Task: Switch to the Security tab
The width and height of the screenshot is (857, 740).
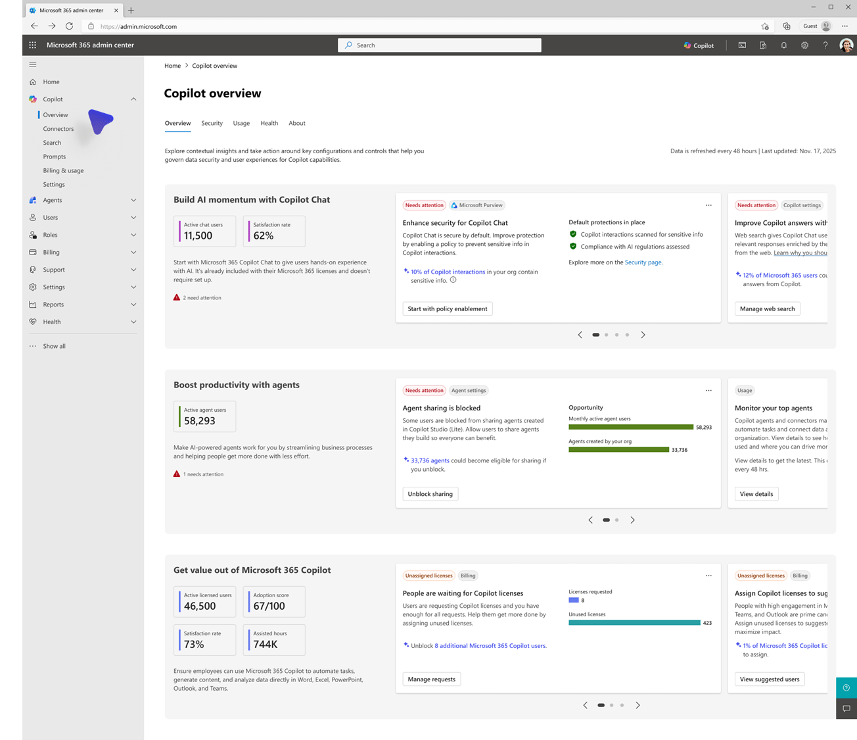Action: pyautogui.click(x=212, y=123)
